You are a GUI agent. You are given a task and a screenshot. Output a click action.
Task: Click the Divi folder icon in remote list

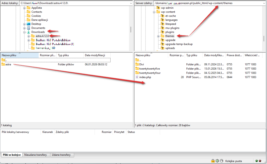click(137, 64)
